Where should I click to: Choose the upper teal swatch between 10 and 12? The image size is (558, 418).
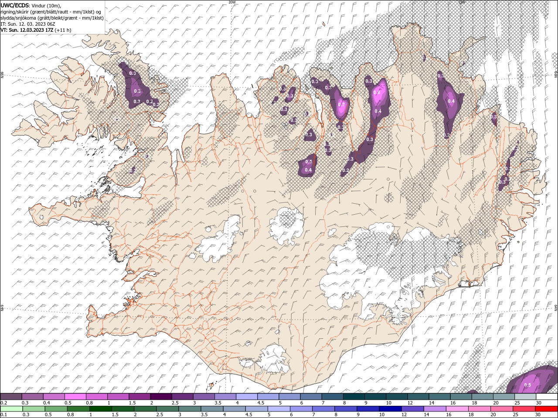[x=396, y=397]
